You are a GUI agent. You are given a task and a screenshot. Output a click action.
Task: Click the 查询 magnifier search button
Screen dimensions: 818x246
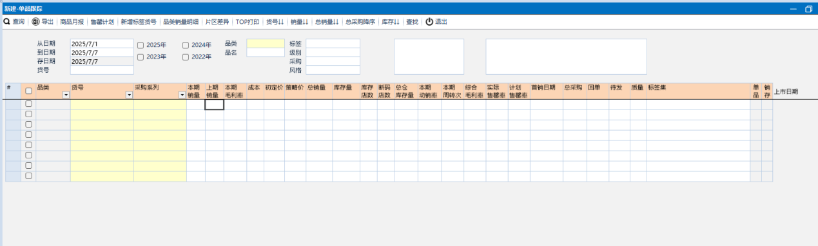point(14,21)
